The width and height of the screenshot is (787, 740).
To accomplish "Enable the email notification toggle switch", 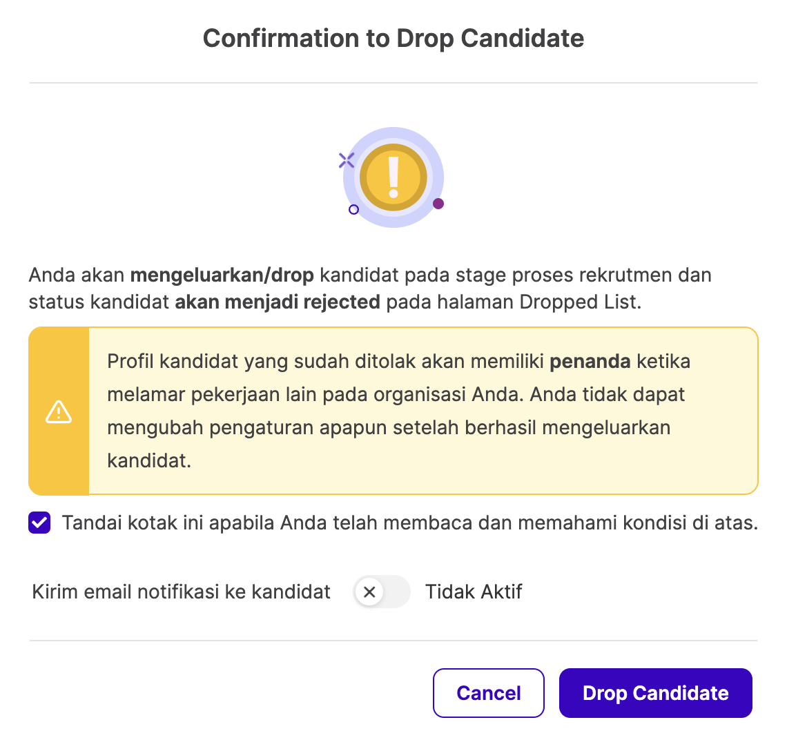I will pyautogui.click(x=382, y=592).
